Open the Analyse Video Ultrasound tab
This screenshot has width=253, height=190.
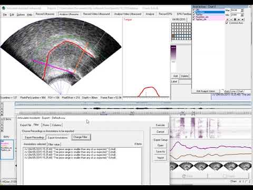[128, 14]
